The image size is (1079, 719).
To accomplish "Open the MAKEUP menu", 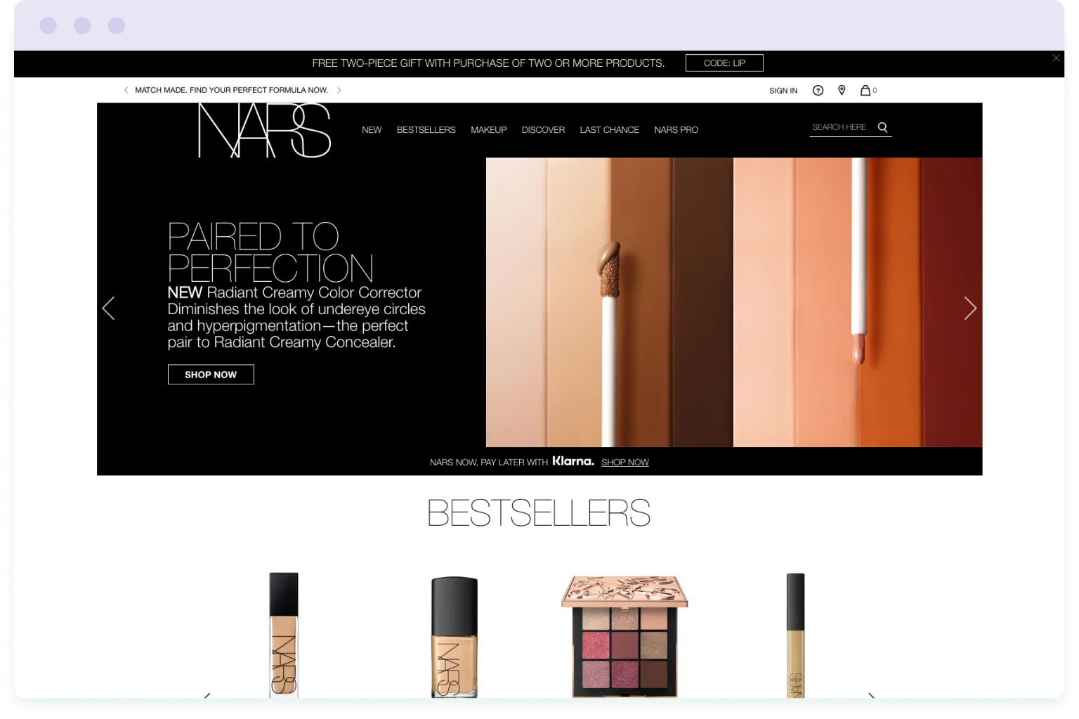I will 488,130.
